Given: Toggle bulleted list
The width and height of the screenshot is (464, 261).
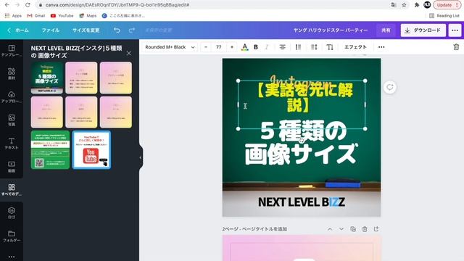Looking at the screenshot, I should pyautogui.click(x=298, y=47).
